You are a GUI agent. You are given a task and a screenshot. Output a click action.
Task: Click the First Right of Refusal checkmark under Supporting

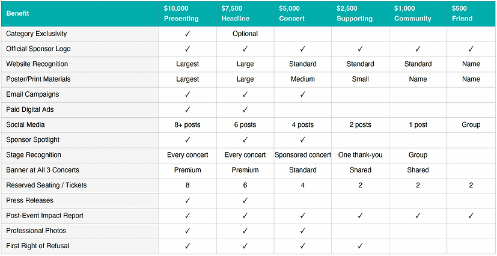tap(360, 246)
